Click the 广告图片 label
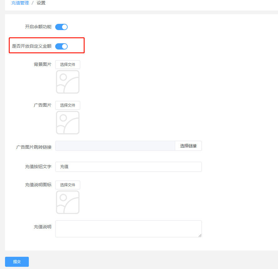This screenshot has width=278, height=269. click(43, 105)
